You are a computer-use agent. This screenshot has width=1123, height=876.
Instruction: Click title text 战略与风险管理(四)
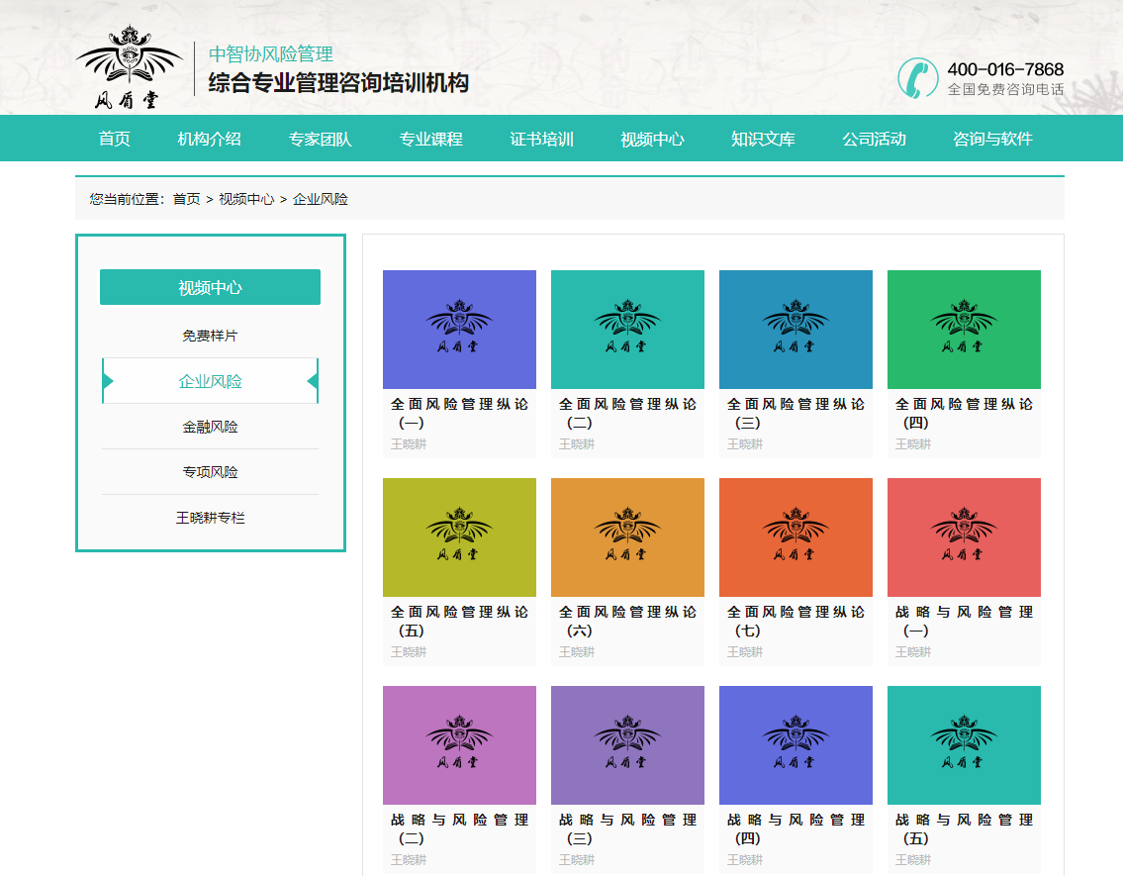tap(795, 828)
